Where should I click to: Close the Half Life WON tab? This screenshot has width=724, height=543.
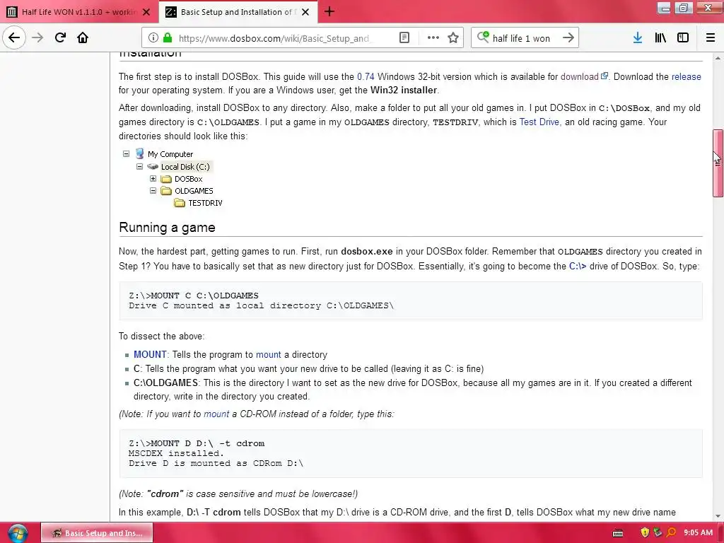point(146,12)
